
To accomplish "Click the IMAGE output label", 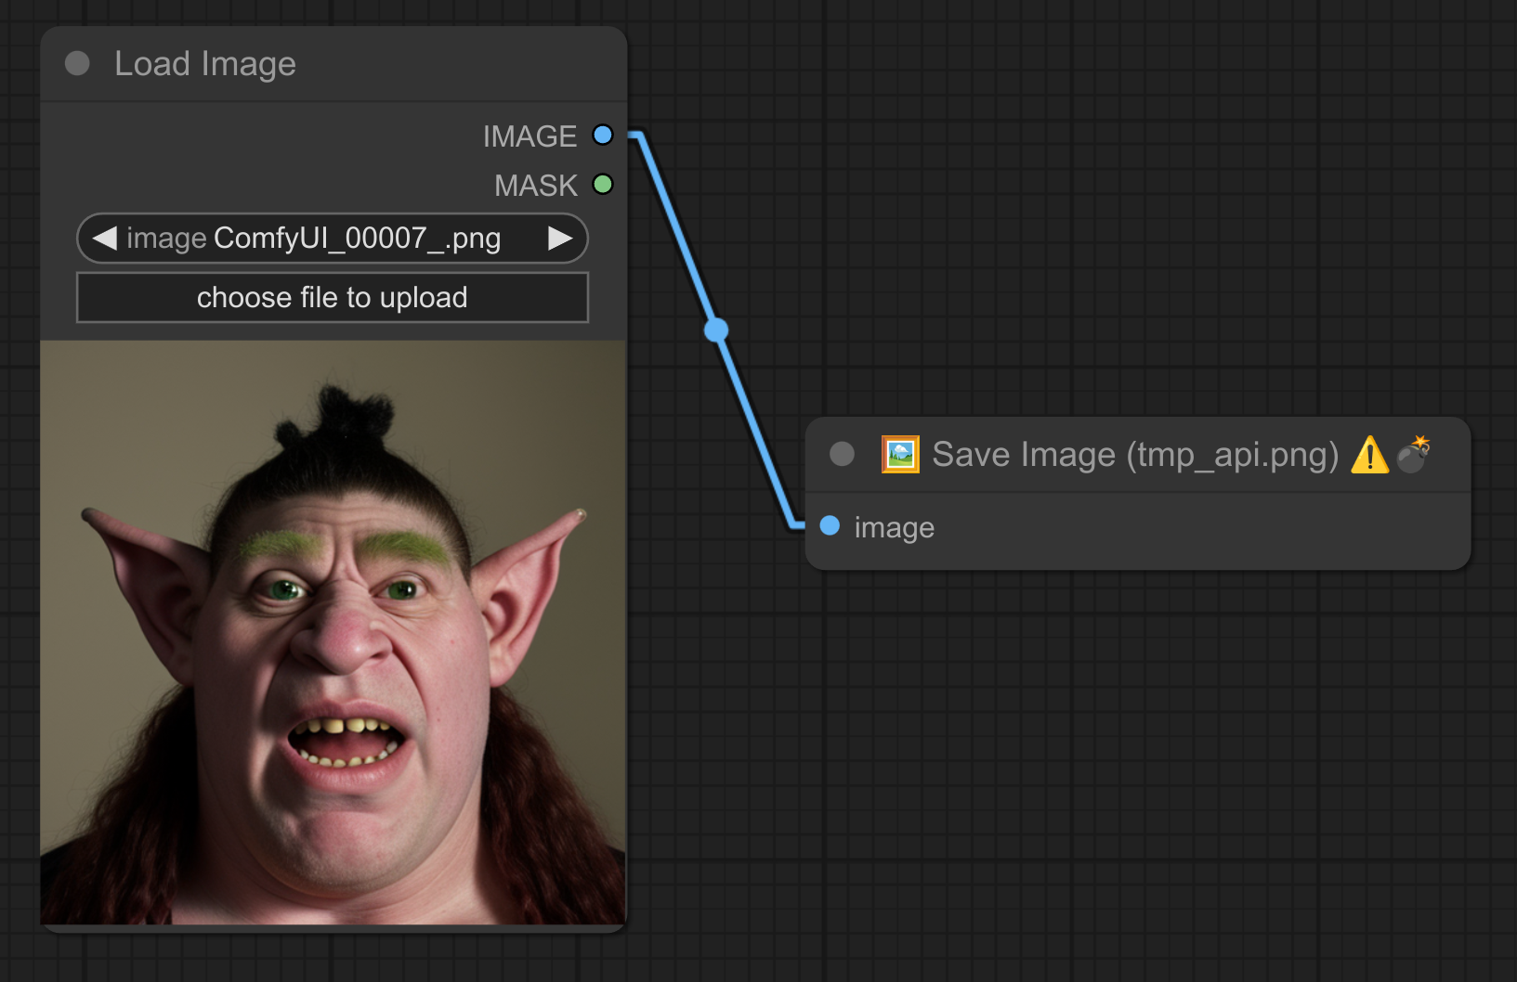I will (x=530, y=136).
